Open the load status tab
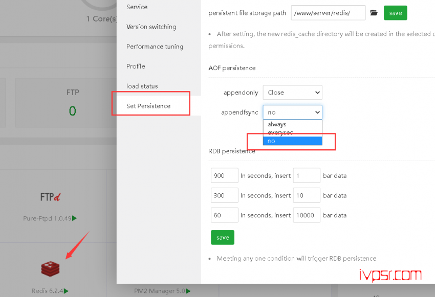The height and width of the screenshot is (297, 435). click(142, 86)
